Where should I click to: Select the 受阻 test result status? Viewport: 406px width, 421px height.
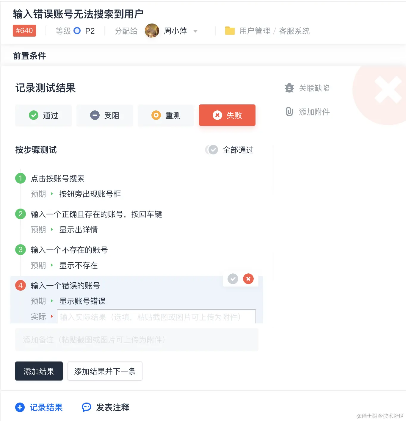coord(105,115)
